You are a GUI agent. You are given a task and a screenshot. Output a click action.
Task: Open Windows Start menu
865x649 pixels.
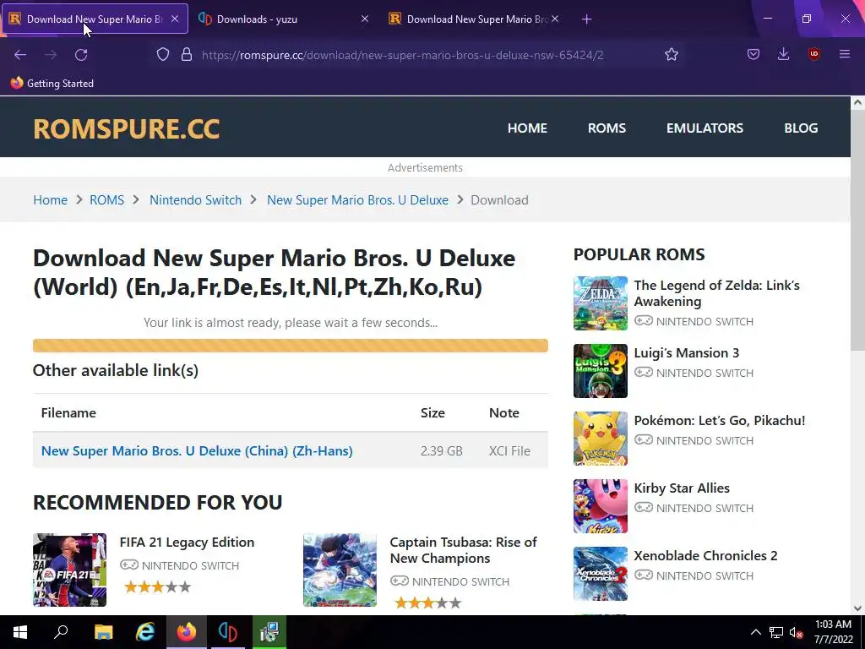coord(20,632)
